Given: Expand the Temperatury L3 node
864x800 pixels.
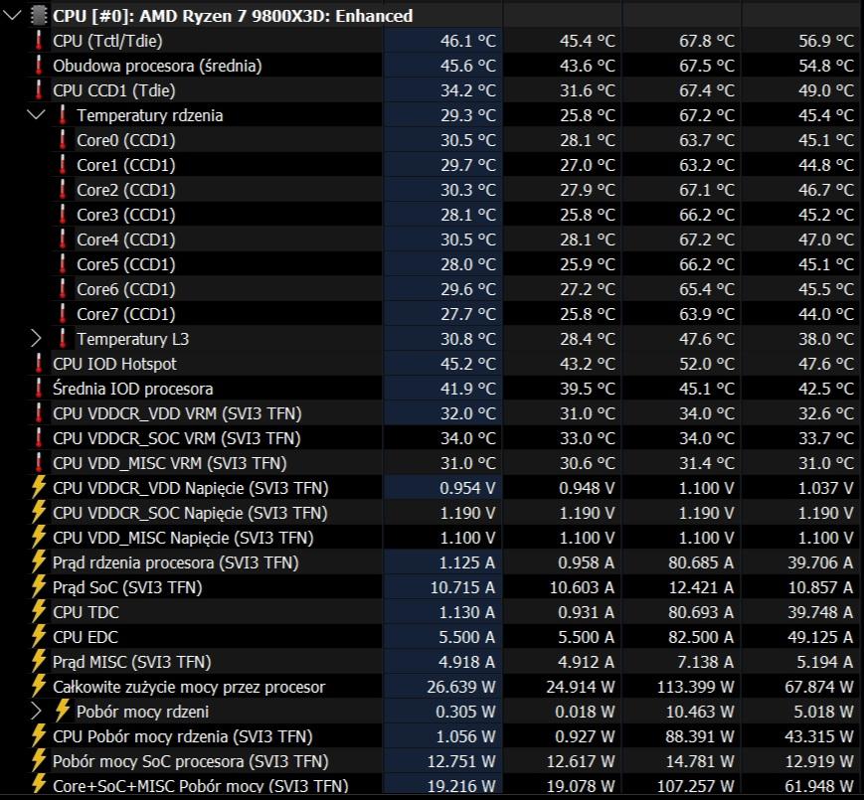Looking at the screenshot, I should [x=37, y=339].
